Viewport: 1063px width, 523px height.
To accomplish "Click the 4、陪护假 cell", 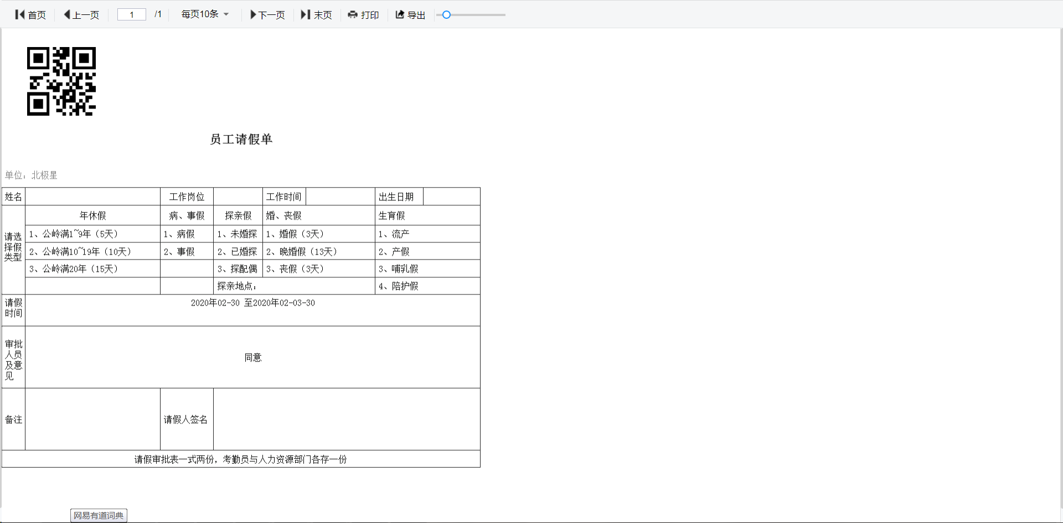I will pos(427,286).
